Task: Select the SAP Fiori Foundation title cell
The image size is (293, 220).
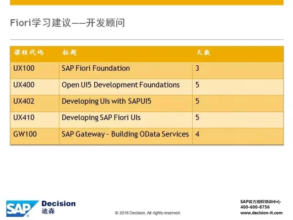Action: coord(96,68)
